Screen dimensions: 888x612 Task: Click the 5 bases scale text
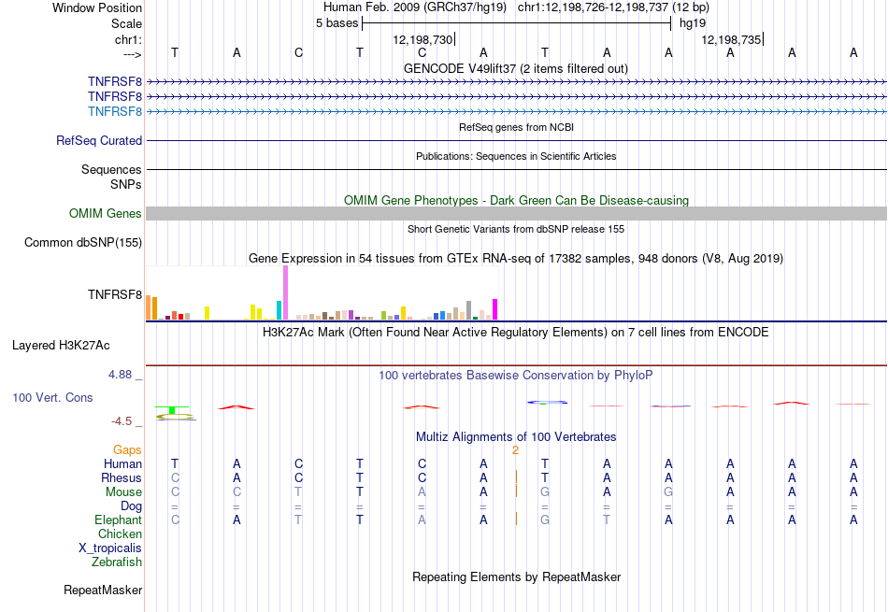coord(337,23)
